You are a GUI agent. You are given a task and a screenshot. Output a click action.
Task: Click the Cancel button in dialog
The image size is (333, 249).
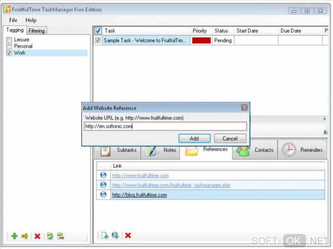(230, 139)
